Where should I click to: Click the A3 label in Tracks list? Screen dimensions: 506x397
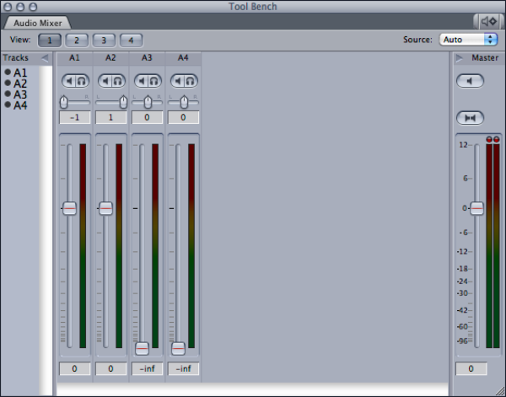[x=20, y=94]
